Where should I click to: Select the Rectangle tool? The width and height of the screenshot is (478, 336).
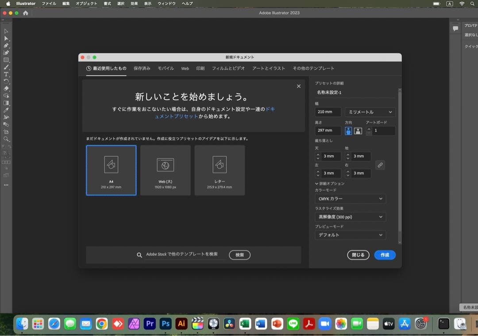(x=6, y=60)
